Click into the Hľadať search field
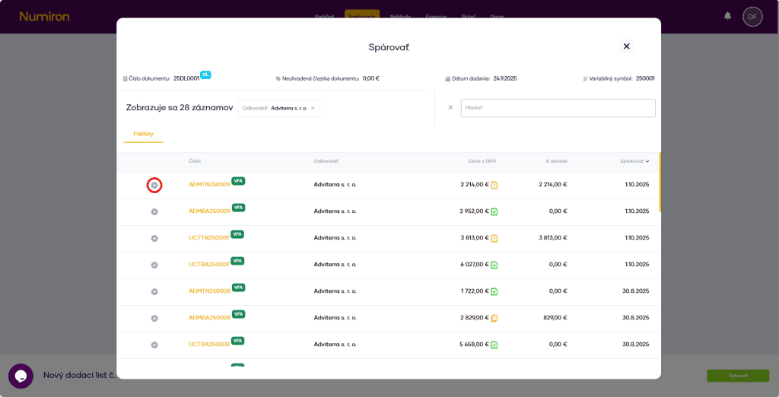 [558, 108]
